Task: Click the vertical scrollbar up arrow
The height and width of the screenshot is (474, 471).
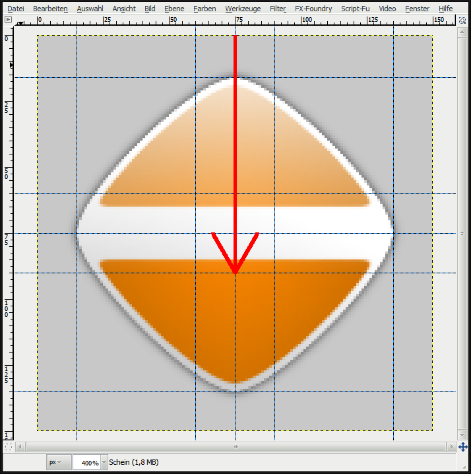Action: (462, 32)
